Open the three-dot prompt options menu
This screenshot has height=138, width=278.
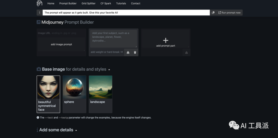[x=40, y=13]
